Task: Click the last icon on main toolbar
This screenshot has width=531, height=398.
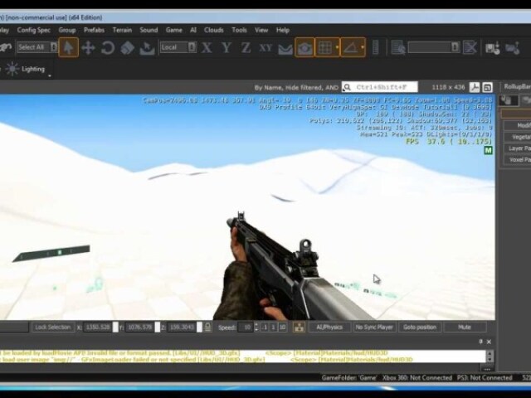Action: [513, 48]
